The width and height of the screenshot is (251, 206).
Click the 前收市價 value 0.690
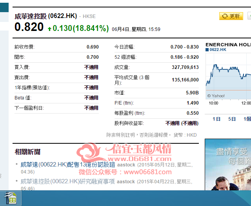click(x=93, y=47)
